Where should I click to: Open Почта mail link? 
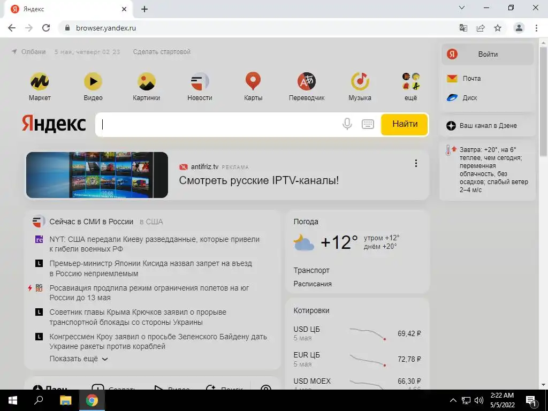click(x=464, y=78)
